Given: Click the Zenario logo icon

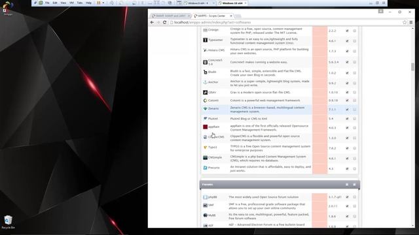Looking at the screenshot, I should click(x=205, y=109).
